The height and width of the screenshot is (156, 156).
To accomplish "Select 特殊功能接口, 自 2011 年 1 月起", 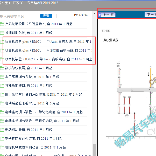I will 29,86.
